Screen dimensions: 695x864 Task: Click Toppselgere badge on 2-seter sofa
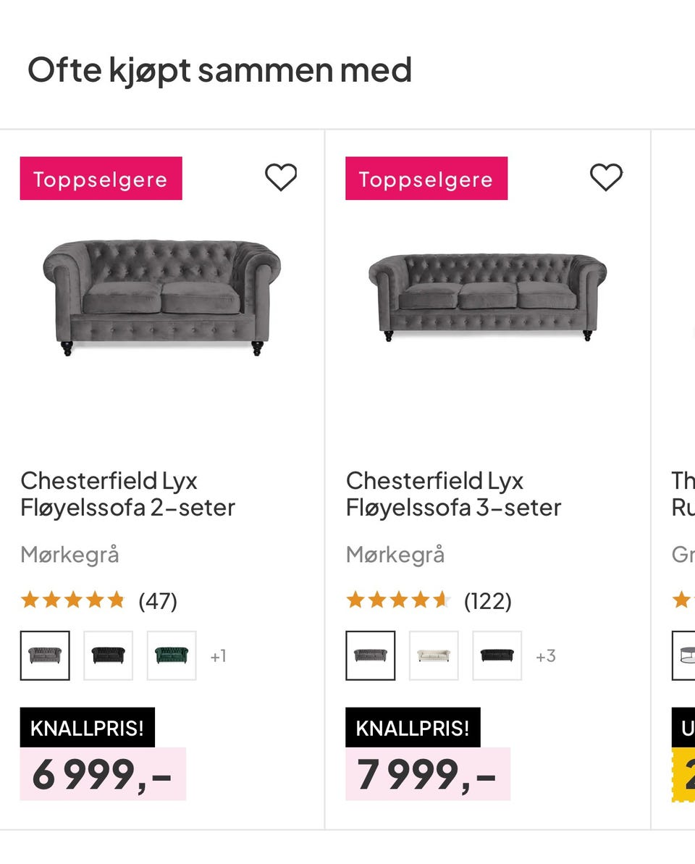(x=101, y=179)
